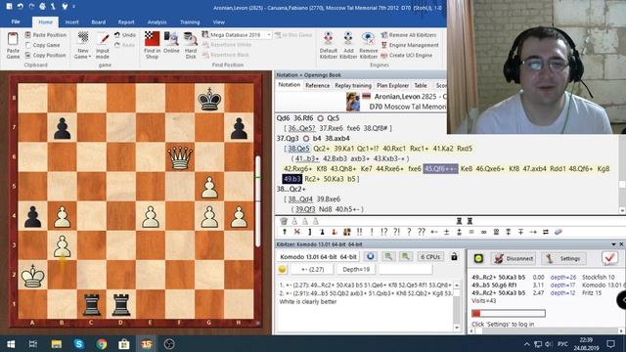Click the Undo arrow in game group

(117, 35)
